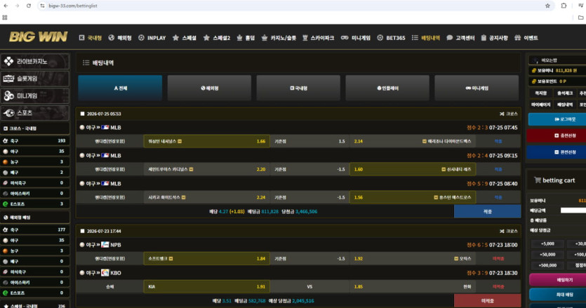Switch to 인플레이 betting history tab
586x308 pixels.
pos(387,88)
